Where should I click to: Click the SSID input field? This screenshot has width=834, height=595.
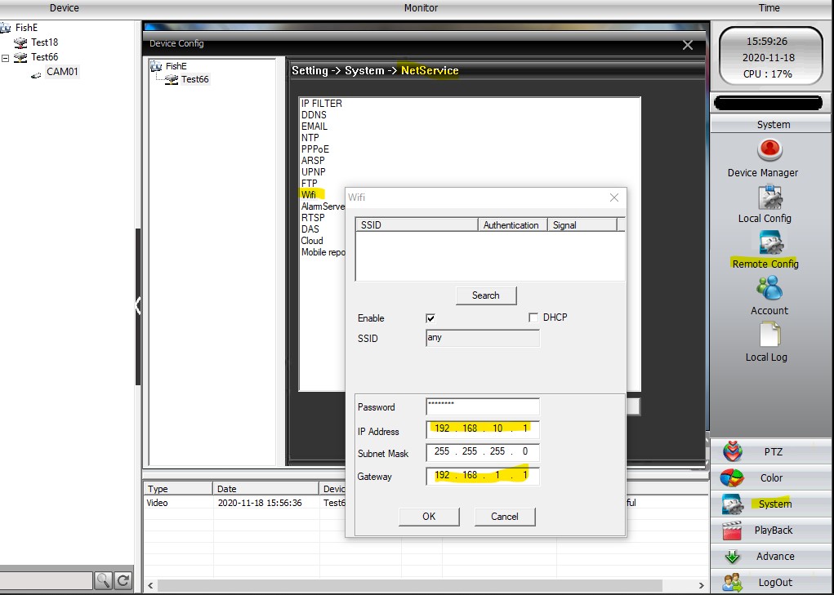click(483, 338)
